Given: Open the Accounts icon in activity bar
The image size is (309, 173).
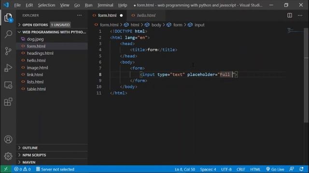Looking at the screenshot, I should pyautogui.click(x=8, y=139).
